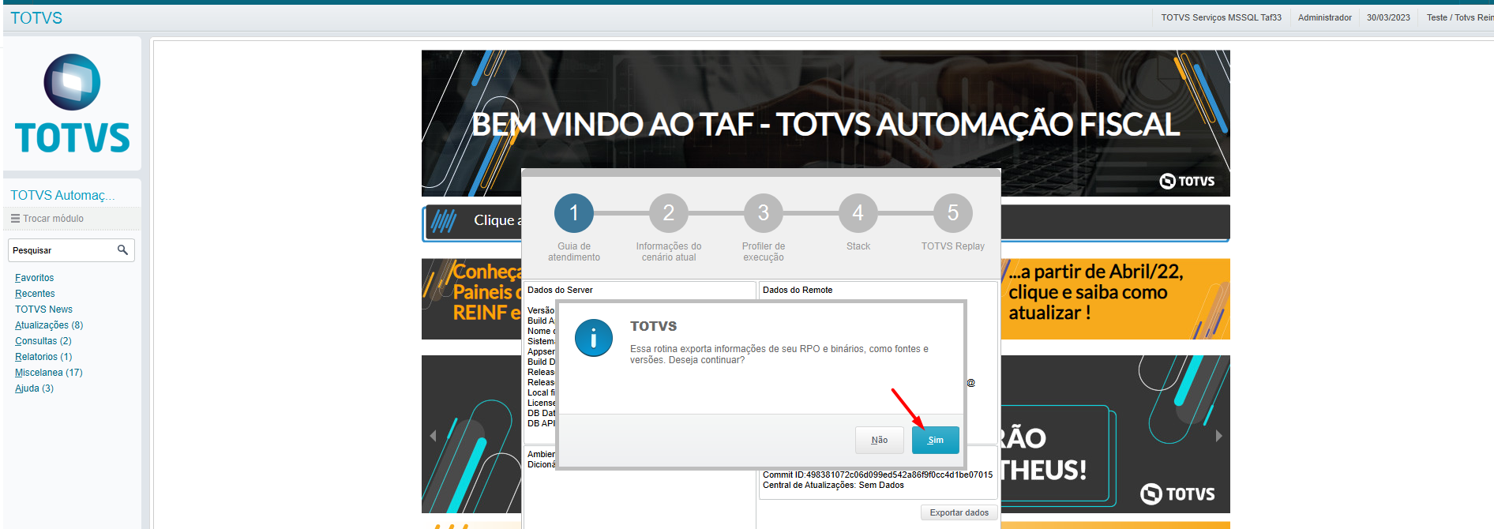Click the Dados do Remote label

pyautogui.click(x=798, y=290)
